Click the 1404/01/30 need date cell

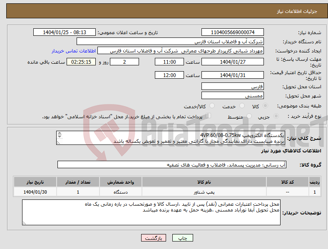pyautogui.click(x=35, y=192)
